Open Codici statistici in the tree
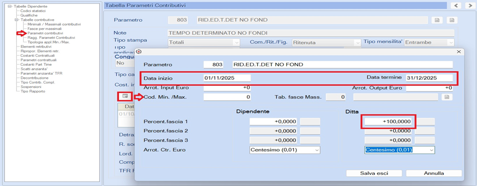 pos(33,11)
